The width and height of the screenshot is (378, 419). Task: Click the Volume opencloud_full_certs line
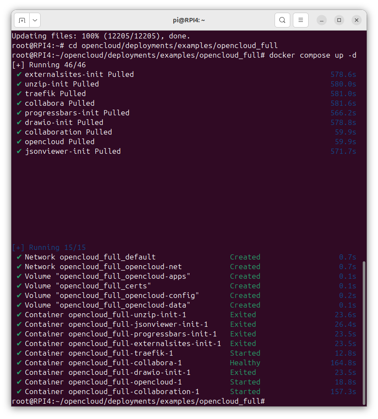click(x=186, y=286)
